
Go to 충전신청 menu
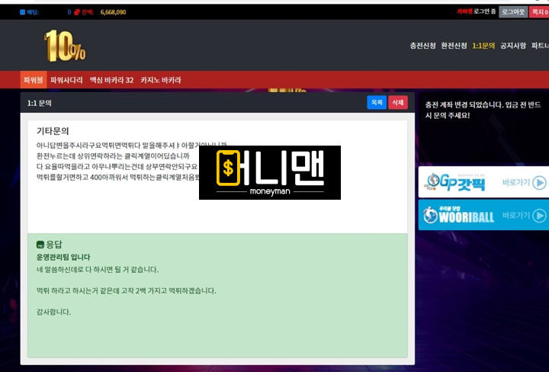[423, 46]
